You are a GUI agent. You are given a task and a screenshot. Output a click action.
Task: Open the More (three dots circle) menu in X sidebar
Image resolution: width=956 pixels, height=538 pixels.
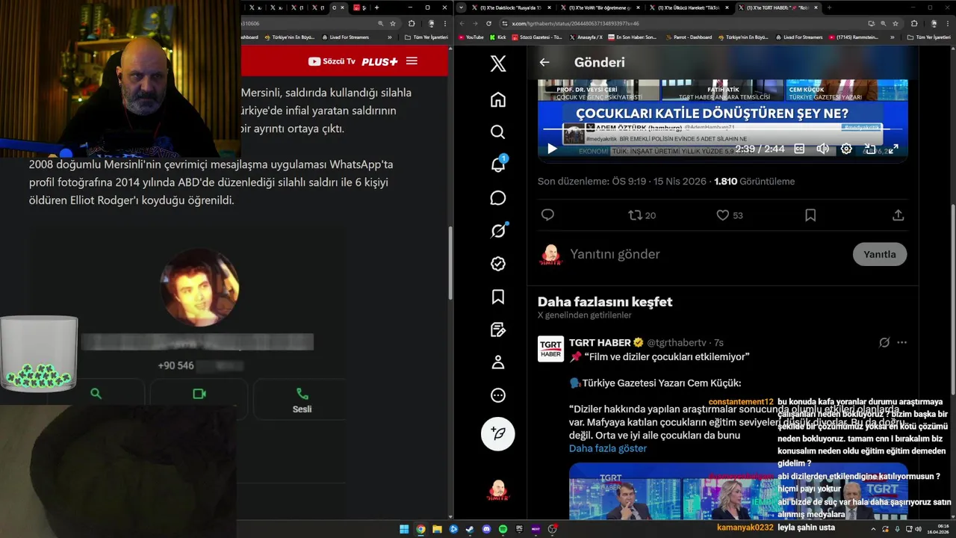[x=498, y=395]
